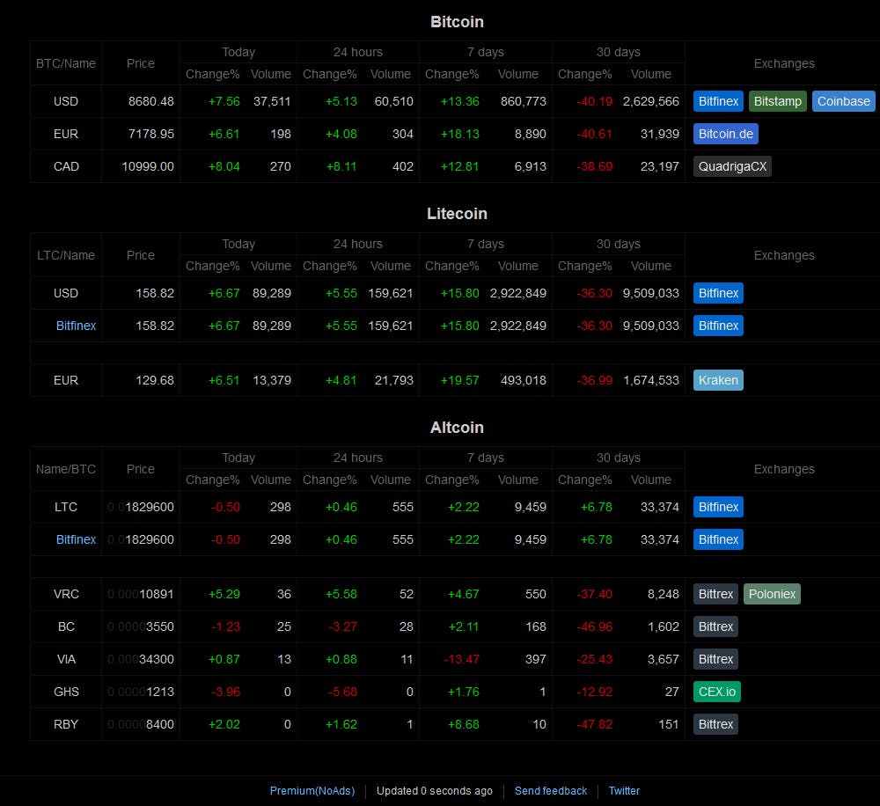Open the Kraken exchange badge

[718, 380]
